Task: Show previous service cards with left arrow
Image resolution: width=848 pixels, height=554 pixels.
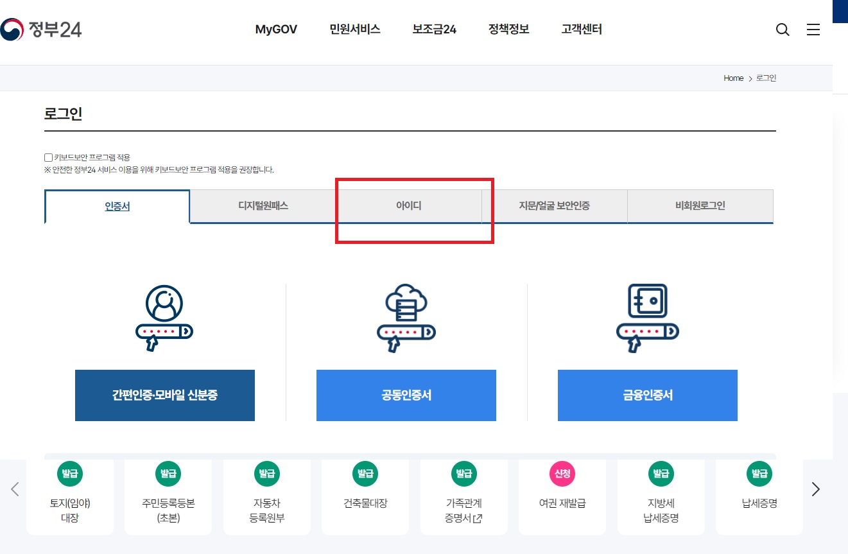Action: coord(15,489)
